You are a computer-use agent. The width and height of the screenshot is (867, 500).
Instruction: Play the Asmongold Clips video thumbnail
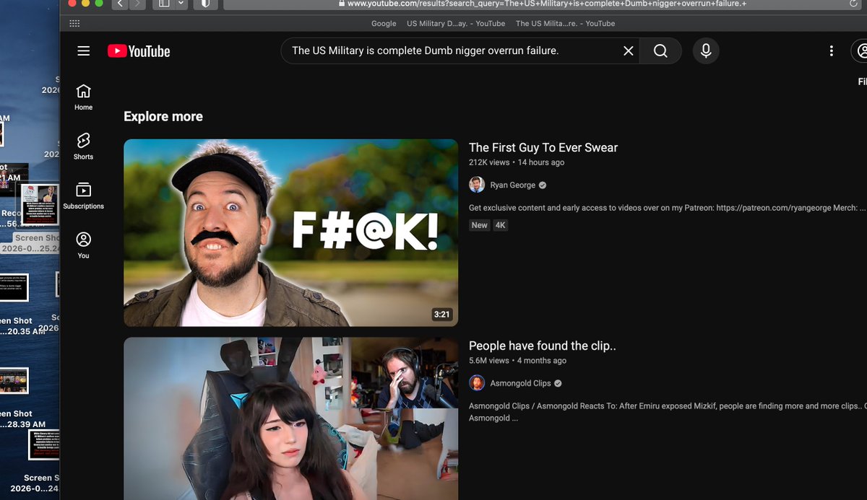[x=290, y=418]
